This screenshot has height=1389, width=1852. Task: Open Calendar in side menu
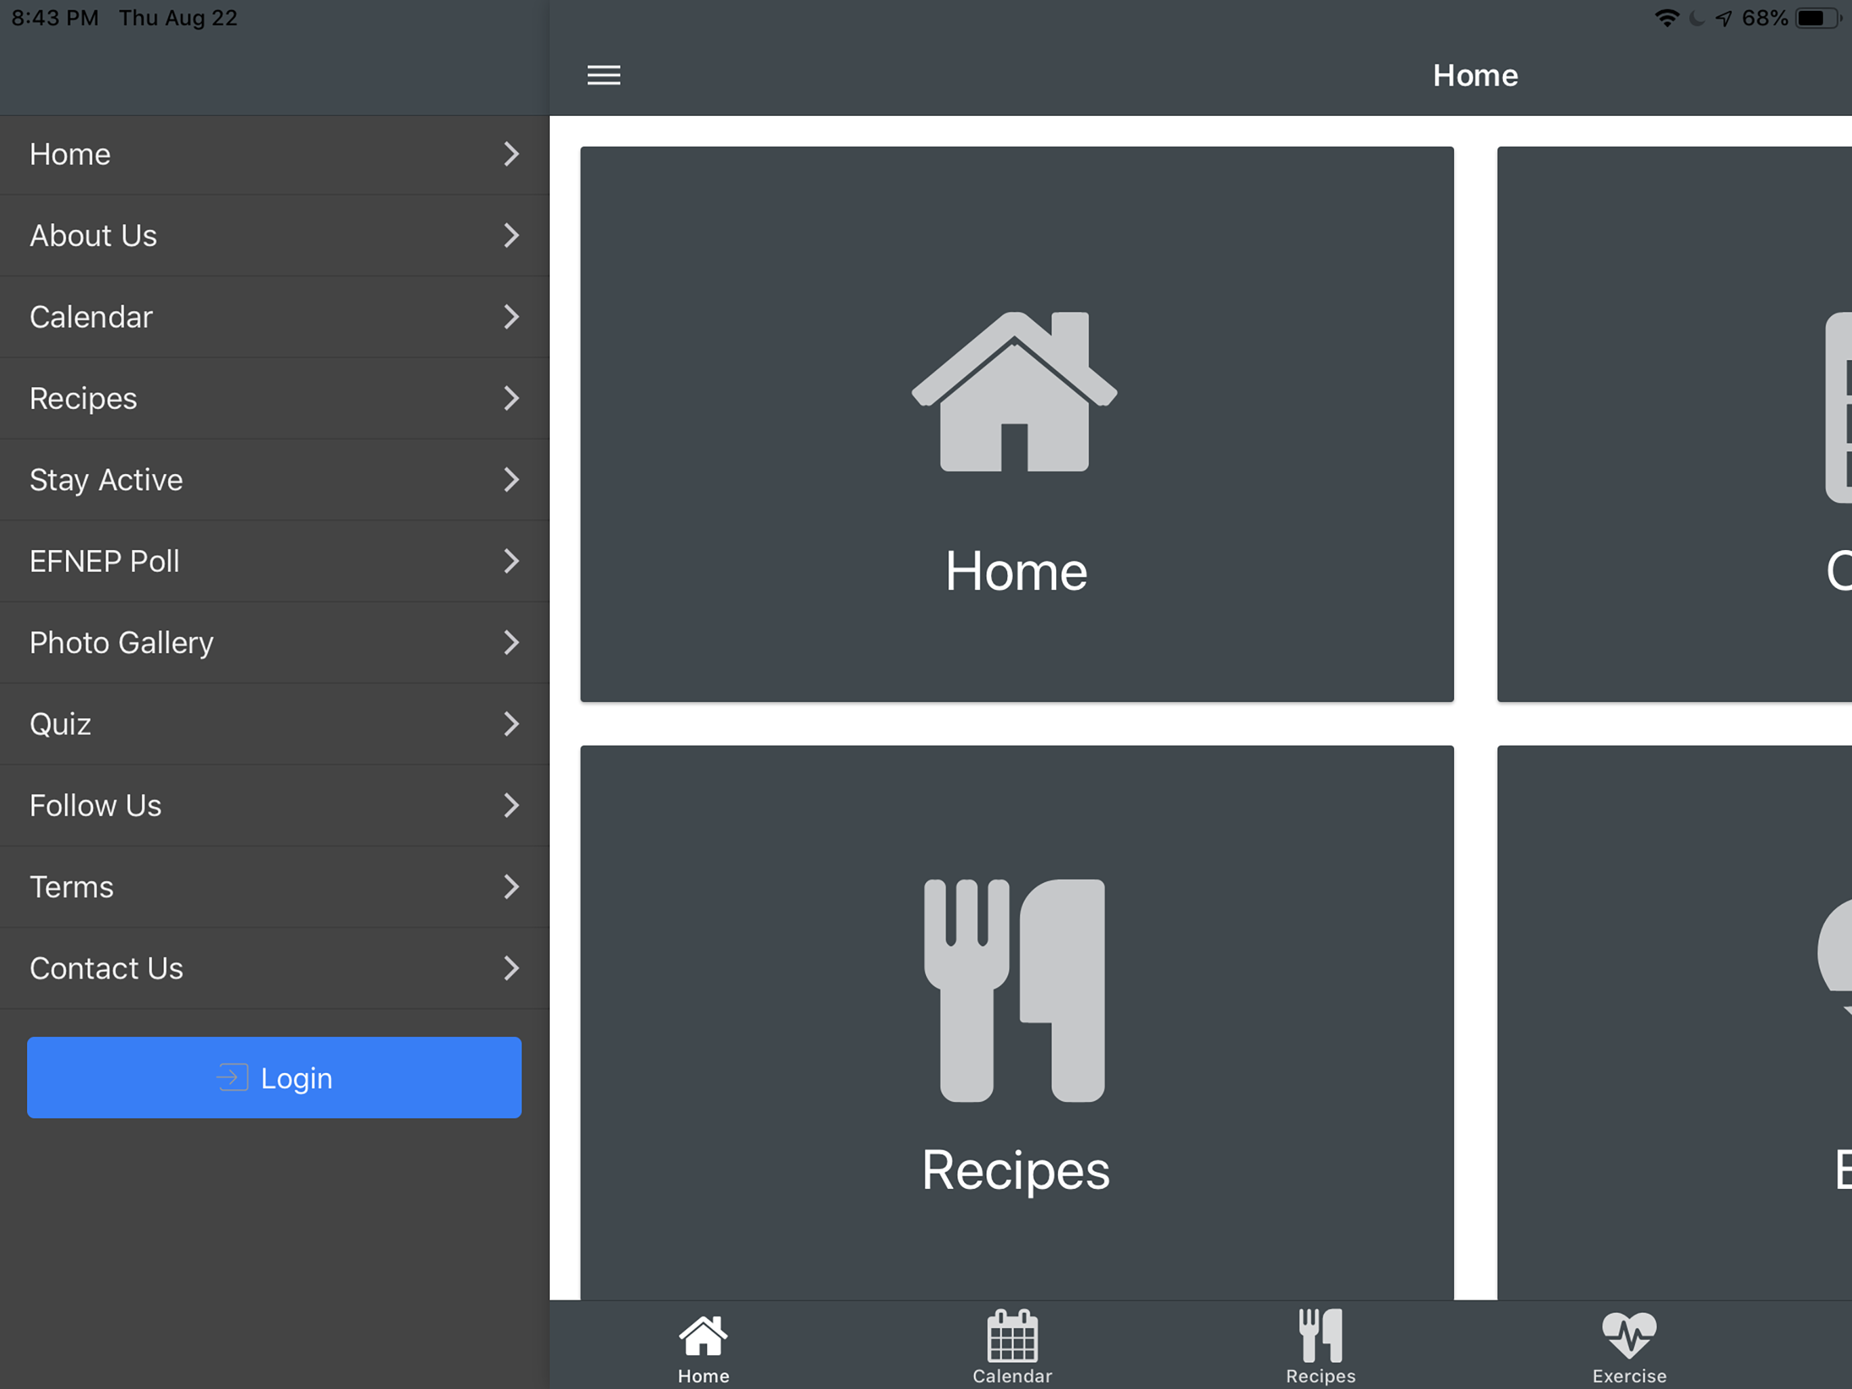92,317
